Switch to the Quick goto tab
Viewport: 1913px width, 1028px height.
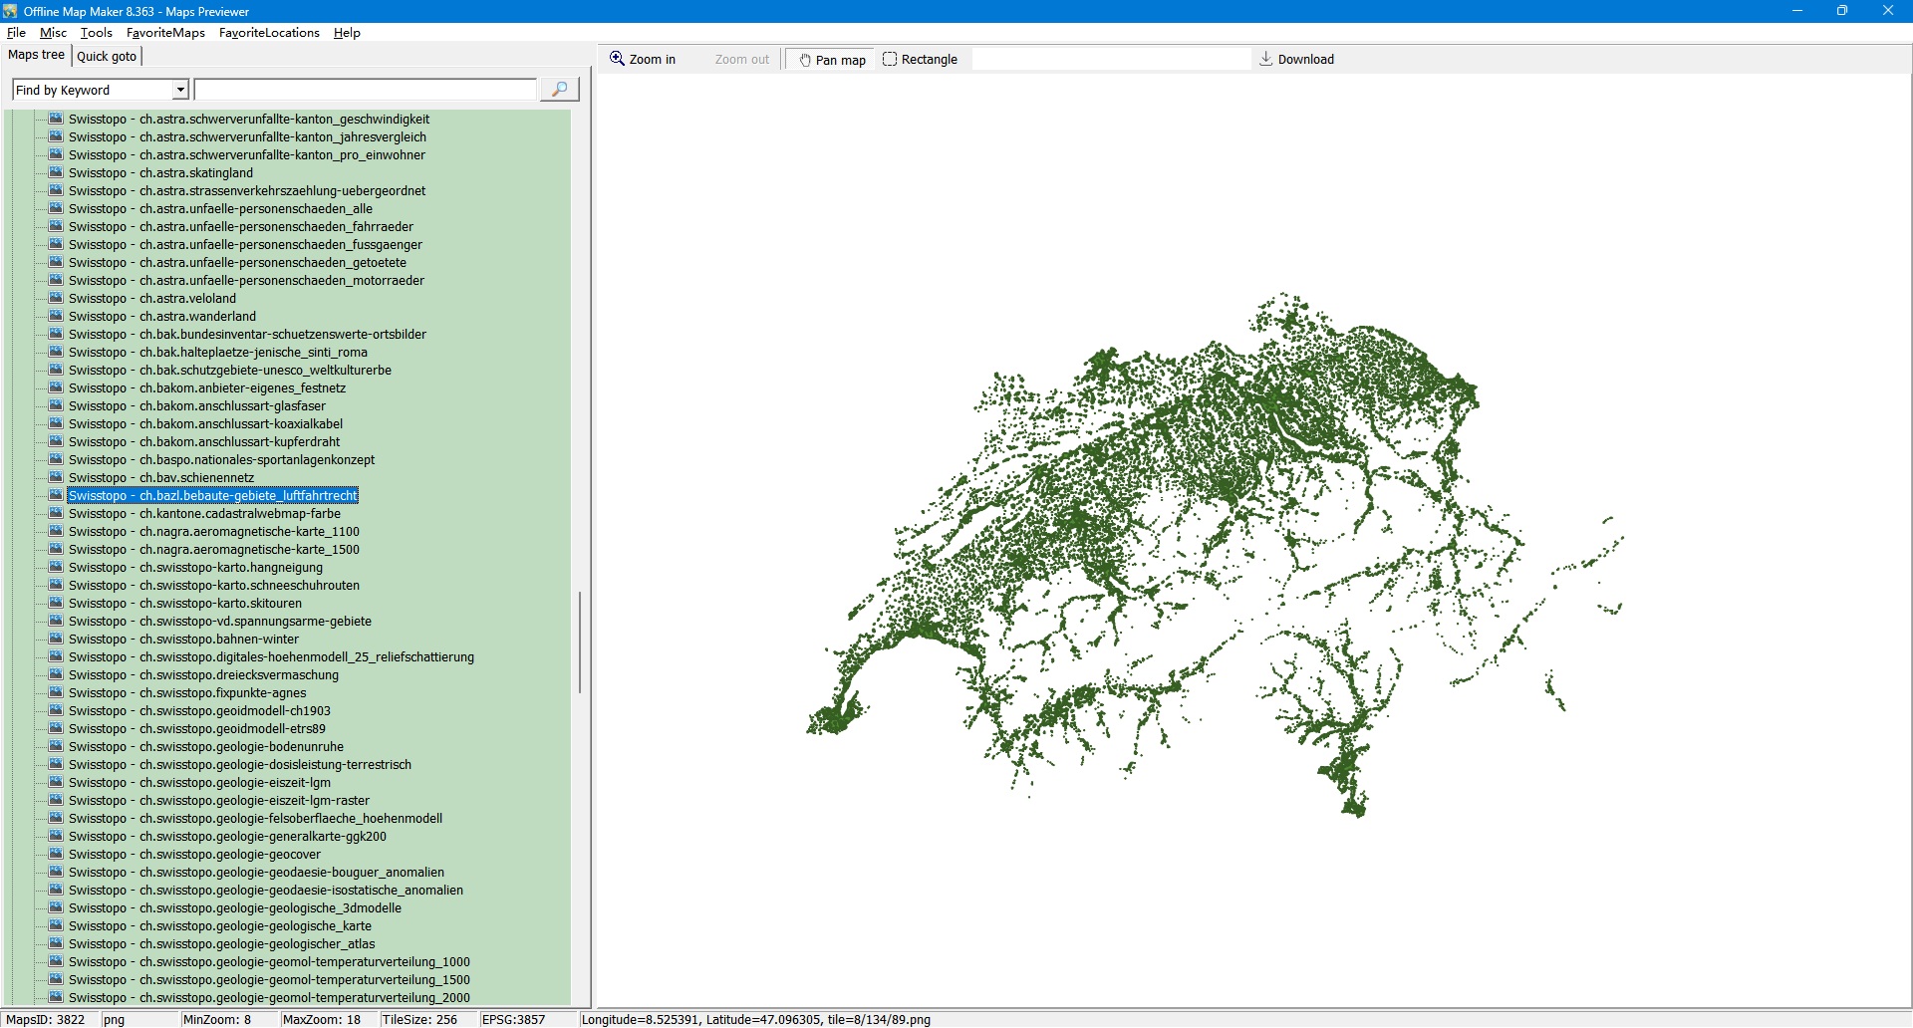pyautogui.click(x=107, y=57)
